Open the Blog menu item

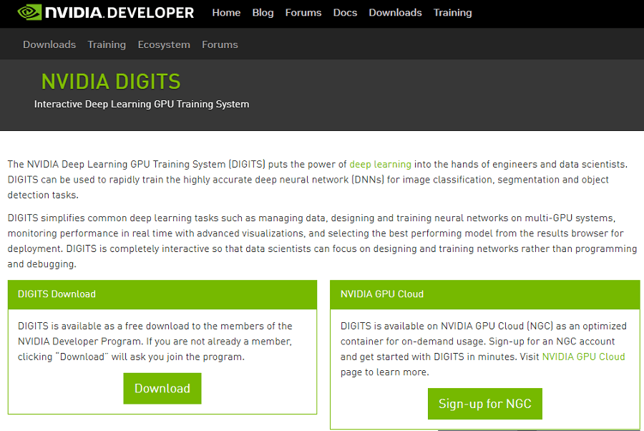point(263,13)
